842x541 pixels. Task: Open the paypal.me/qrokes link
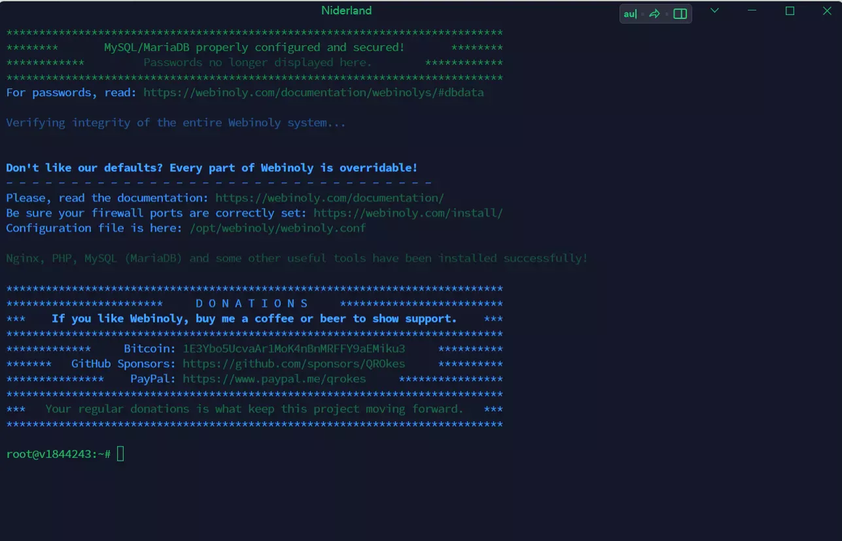274,379
